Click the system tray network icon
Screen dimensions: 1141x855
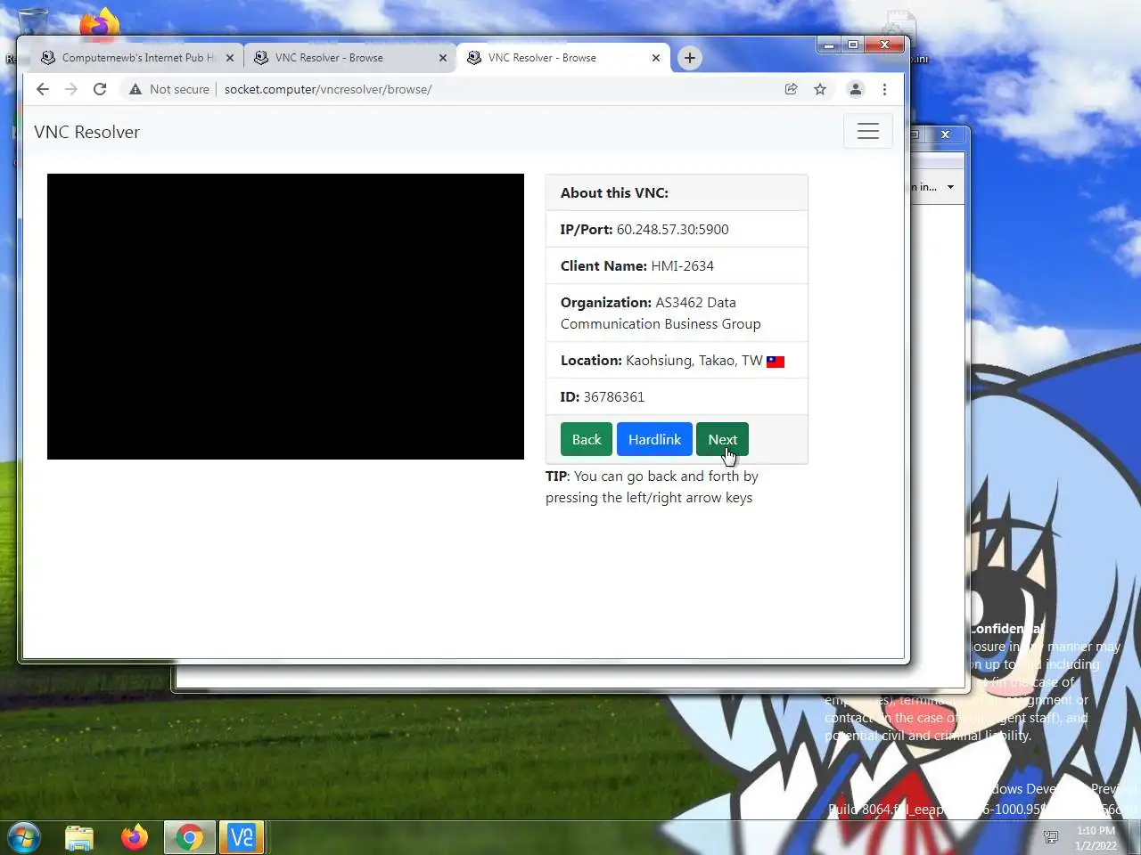click(x=1051, y=837)
